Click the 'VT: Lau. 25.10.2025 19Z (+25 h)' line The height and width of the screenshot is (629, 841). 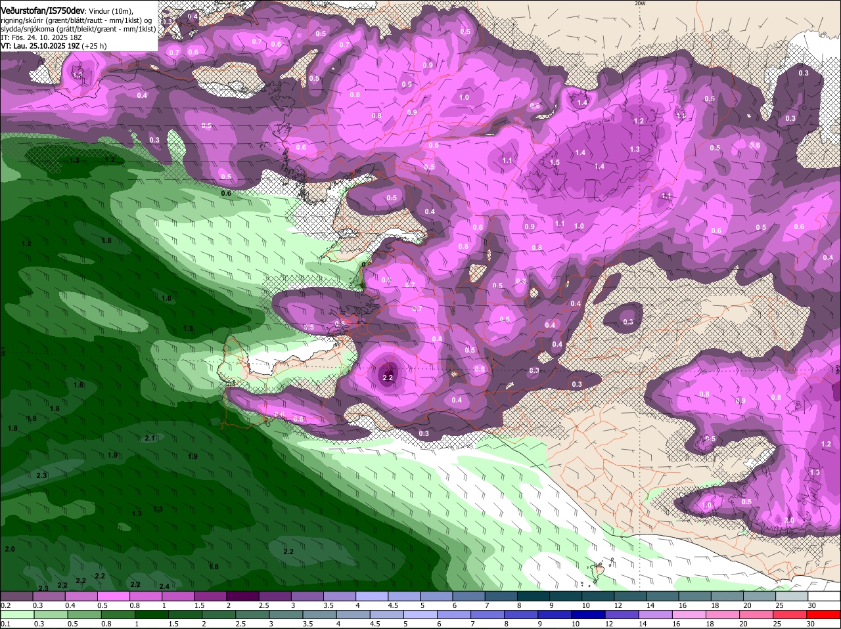click(53, 46)
